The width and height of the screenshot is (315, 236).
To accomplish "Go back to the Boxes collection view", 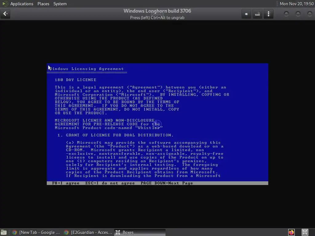I will pos(5,14).
